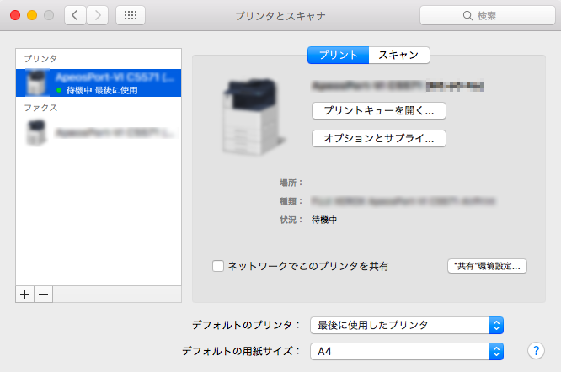
Task: Open デフォルトの用紙サイズ dropdown
Action: pos(406,350)
